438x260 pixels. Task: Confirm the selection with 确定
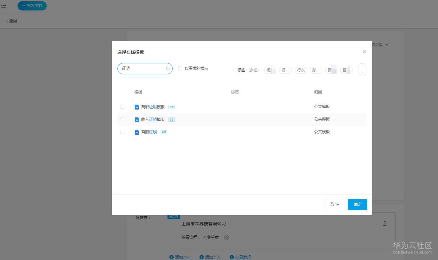tap(357, 205)
